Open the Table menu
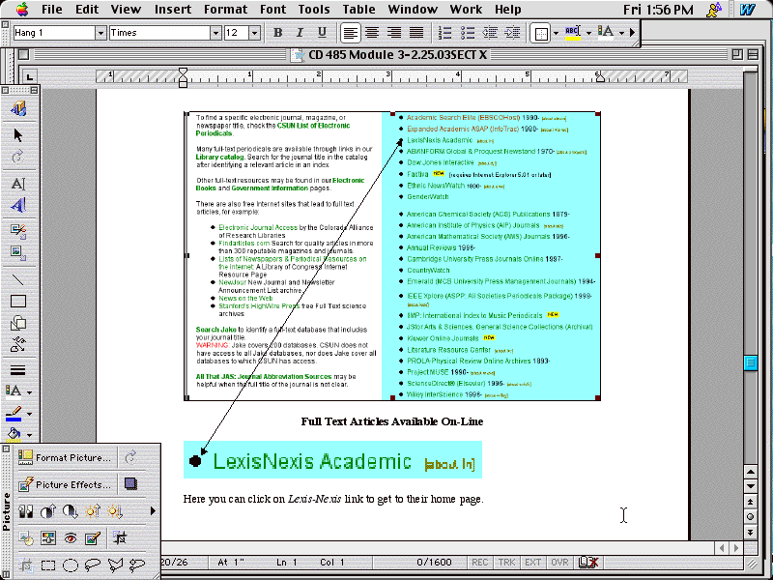This screenshot has height=580, width=773. point(358,10)
